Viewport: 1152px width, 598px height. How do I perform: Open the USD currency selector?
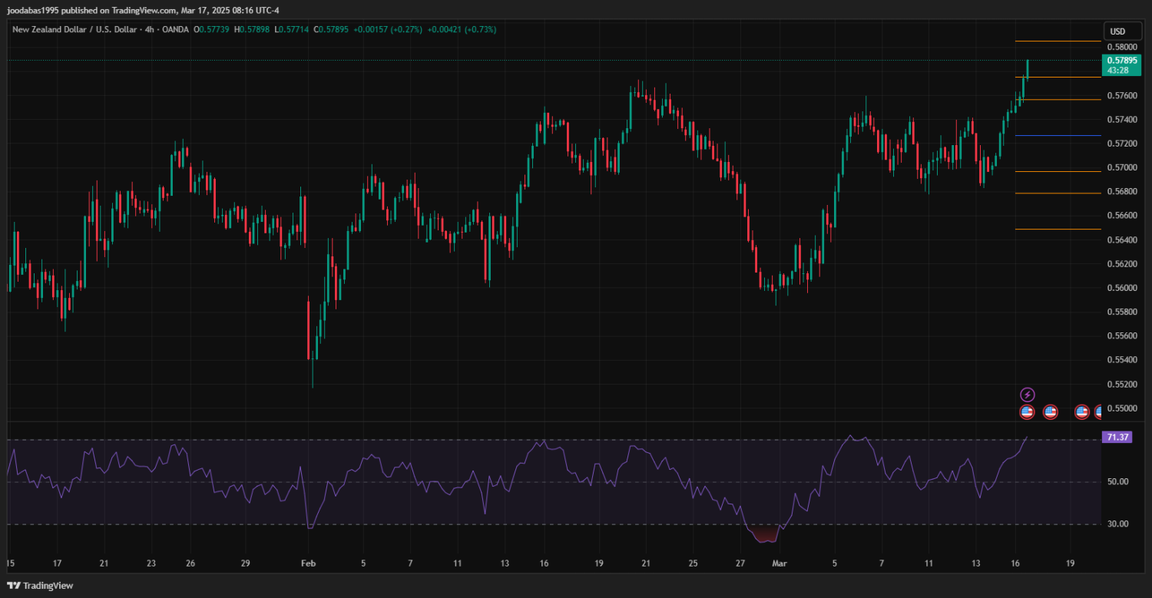[x=1117, y=31]
